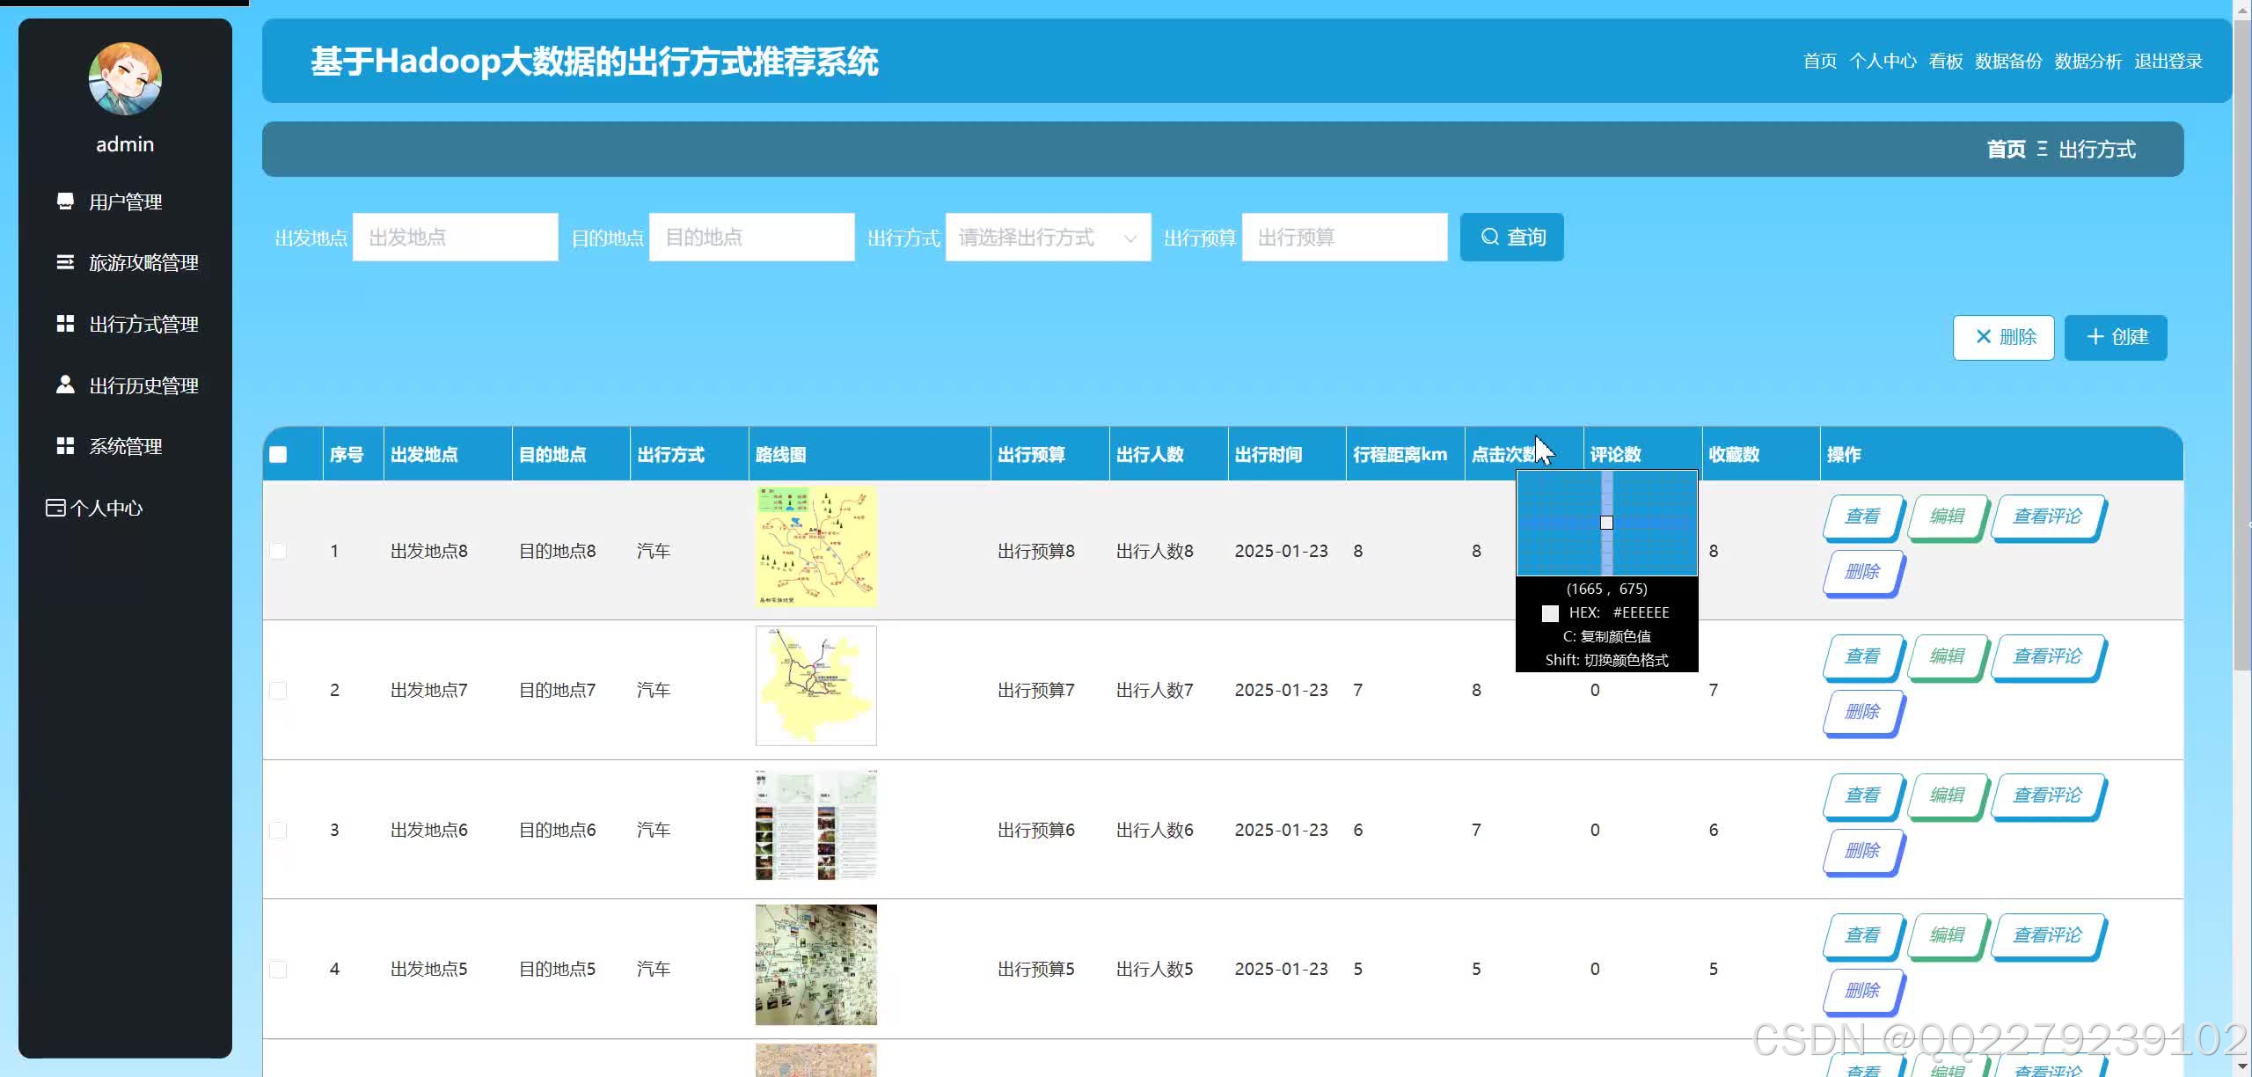Click the magnifier icon on 查询 button
This screenshot has height=1077, width=2252.
point(1489,237)
